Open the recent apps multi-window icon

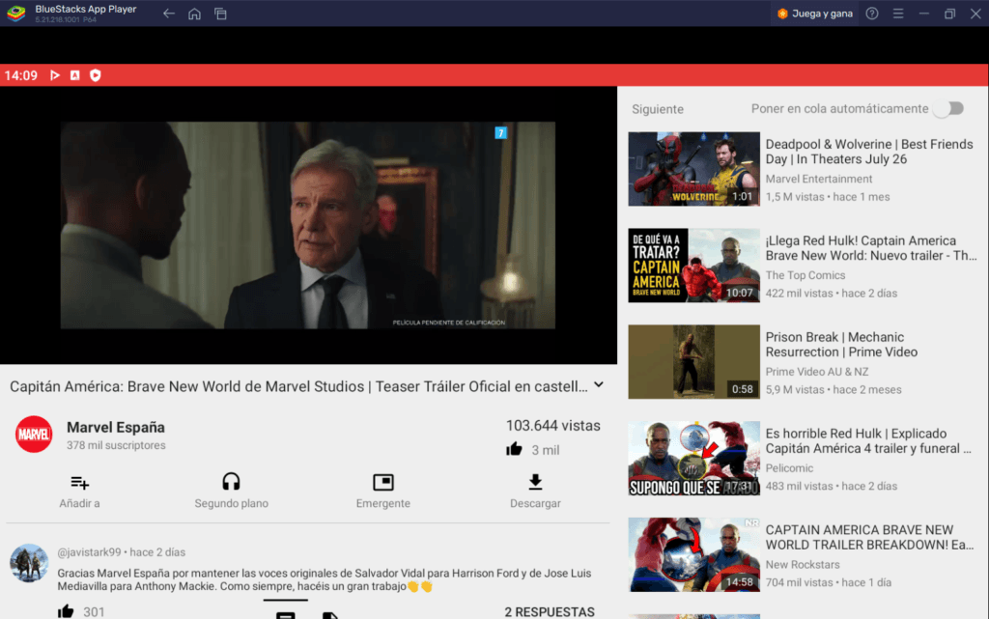pos(220,14)
